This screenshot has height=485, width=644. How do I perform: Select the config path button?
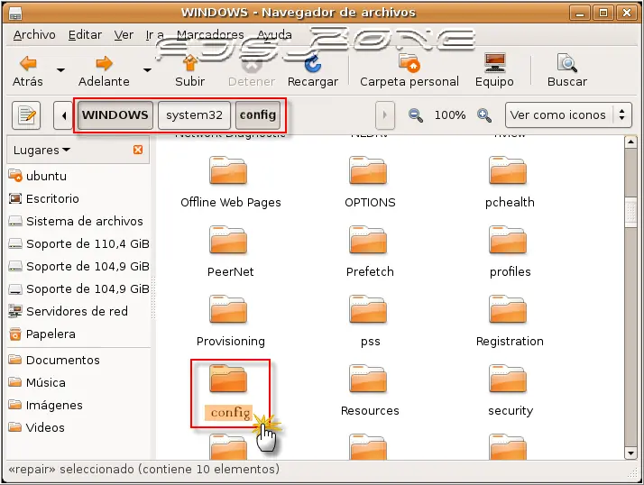tap(258, 115)
